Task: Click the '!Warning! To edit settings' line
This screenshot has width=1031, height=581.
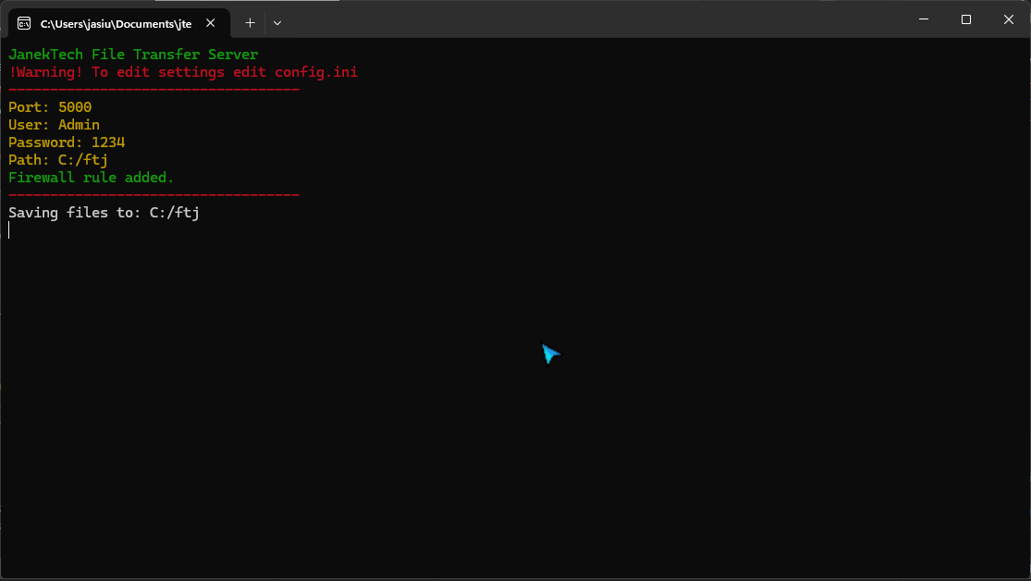Action: [x=183, y=72]
